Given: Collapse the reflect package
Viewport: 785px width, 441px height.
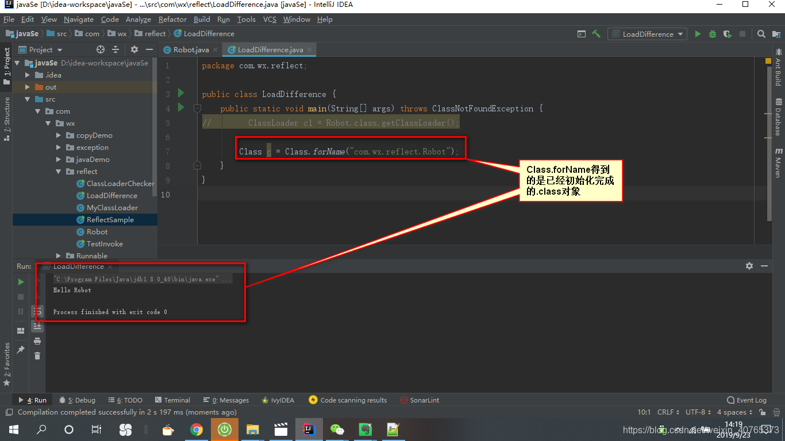Looking at the screenshot, I should (59, 172).
